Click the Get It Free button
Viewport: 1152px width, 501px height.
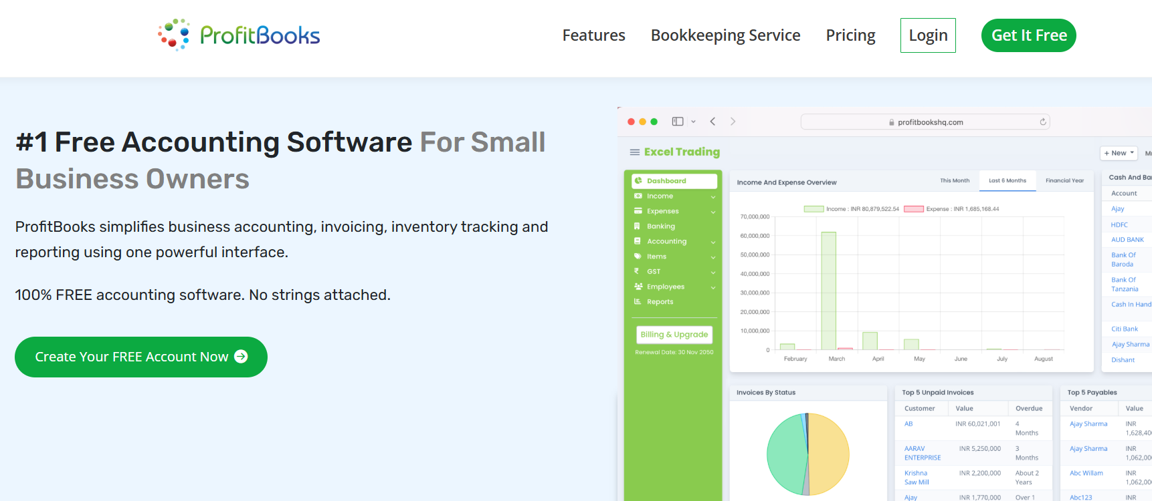1029,35
